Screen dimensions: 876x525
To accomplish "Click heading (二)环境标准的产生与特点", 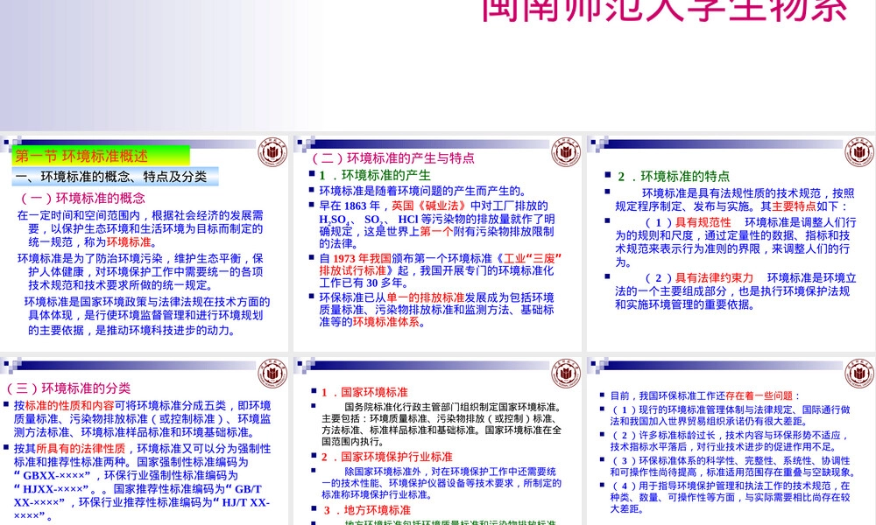I will click(392, 157).
